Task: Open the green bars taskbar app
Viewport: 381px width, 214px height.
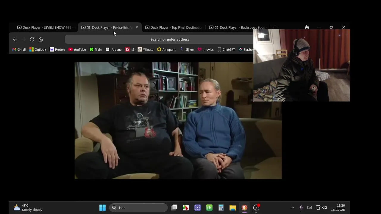Action: tap(209, 208)
